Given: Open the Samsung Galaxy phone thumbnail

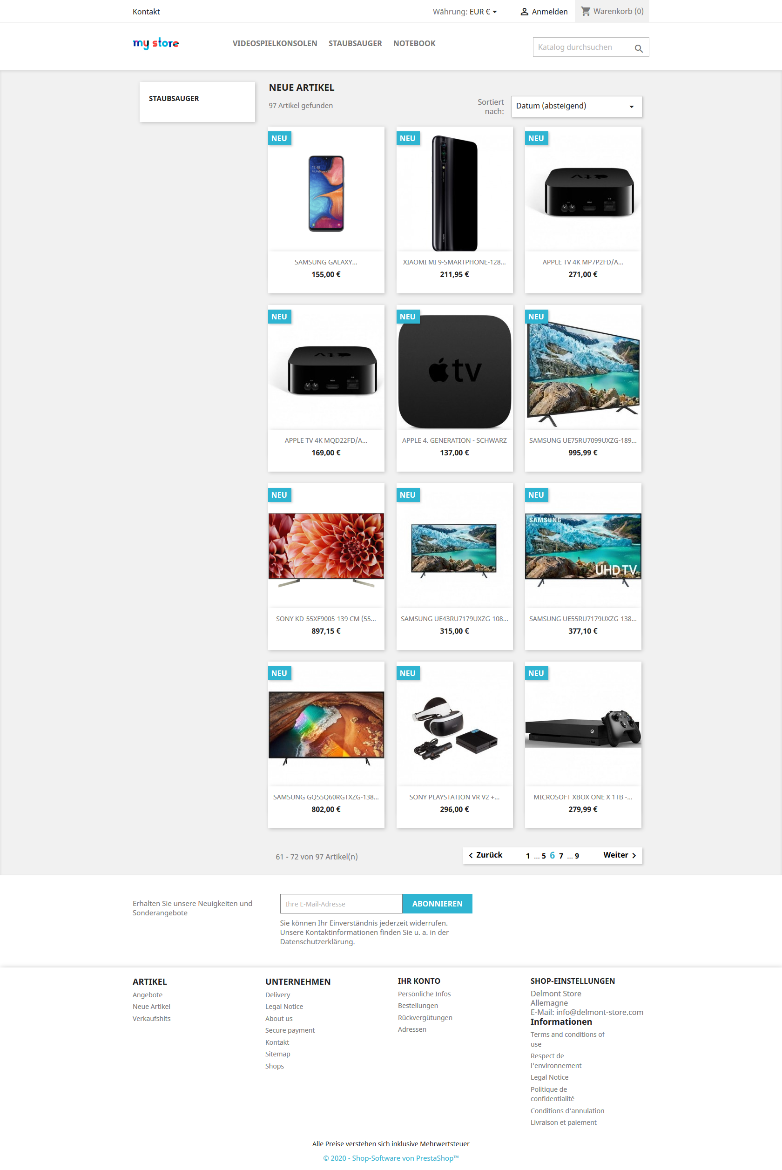Looking at the screenshot, I should coord(326,193).
